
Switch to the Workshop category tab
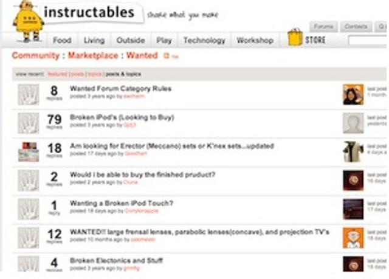click(255, 41)
